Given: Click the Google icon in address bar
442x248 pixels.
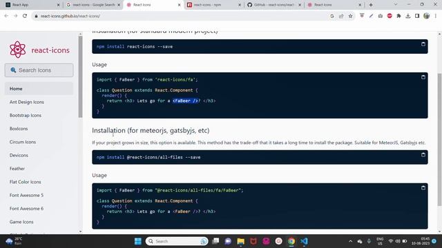Looking at the screenshot, I should click(x=332, y=16).
